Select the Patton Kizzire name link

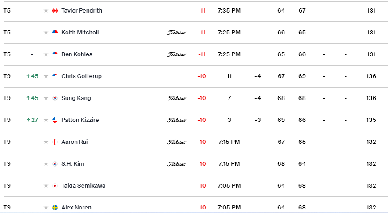[80, 120]
